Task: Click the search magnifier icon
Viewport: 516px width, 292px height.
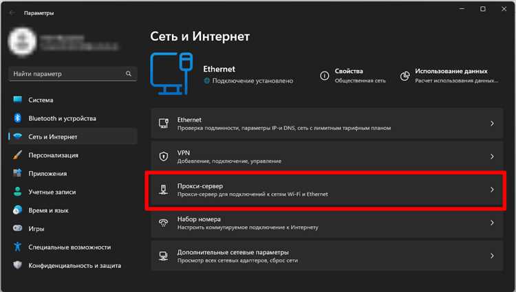Action: click(x=129, y=74)
